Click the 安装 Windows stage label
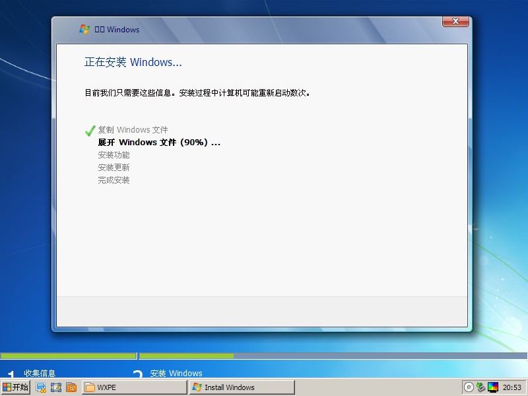 tap(176, 373)
